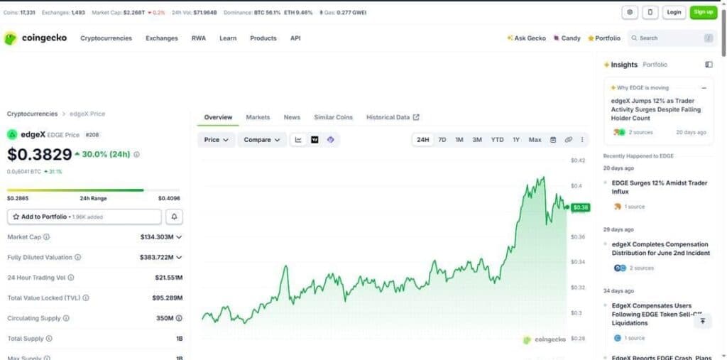Click the Sign up button
This screenshot has height=360, width=727.
pos(704,13)
